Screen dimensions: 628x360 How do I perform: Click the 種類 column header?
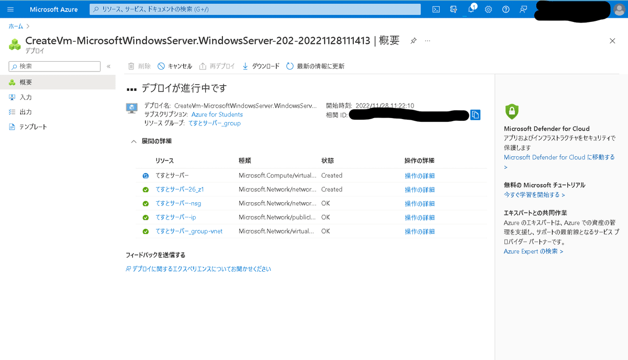244,161
